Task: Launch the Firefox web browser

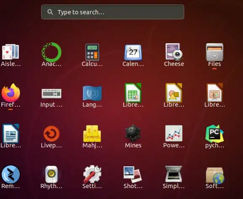Action: 11,93
